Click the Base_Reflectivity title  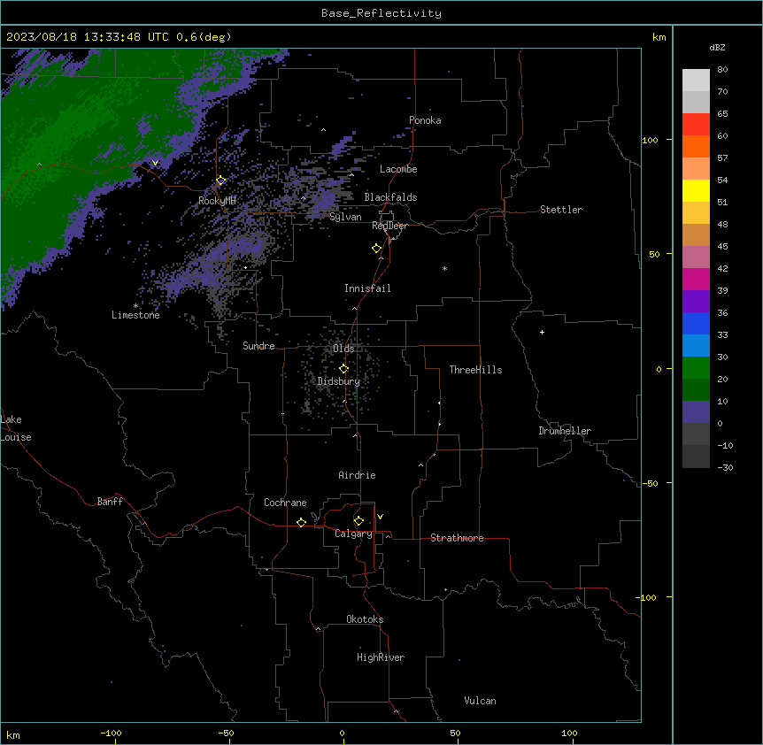(381, 13)
